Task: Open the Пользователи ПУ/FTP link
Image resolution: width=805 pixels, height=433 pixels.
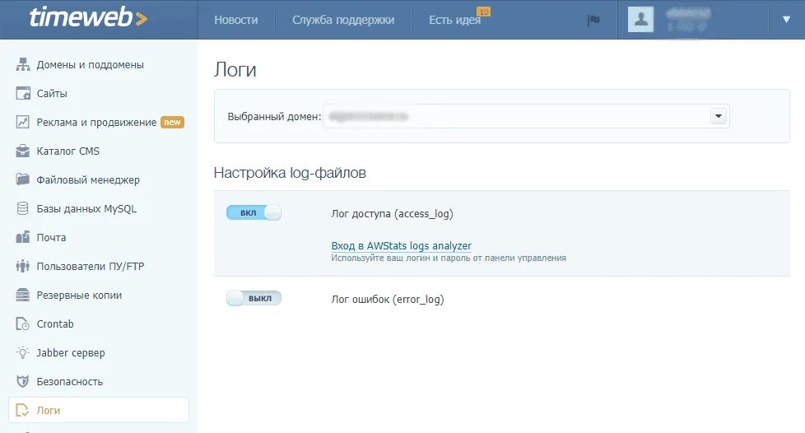Action: click(x=91, y=266)
